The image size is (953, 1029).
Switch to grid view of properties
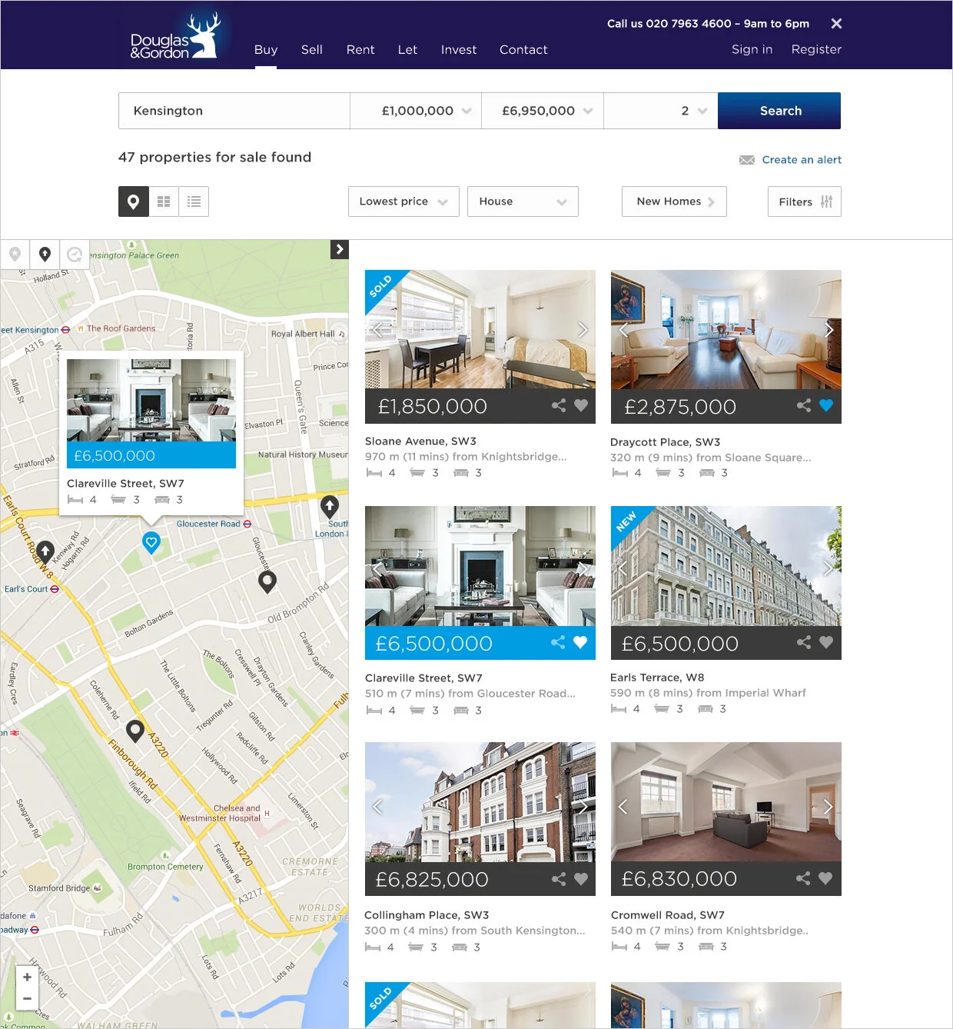tap(164, 201)
